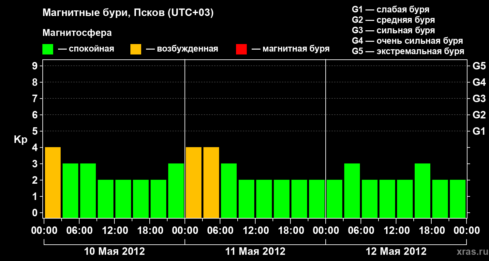Click the '12 Мая 2012' date label

(x=396, y=251)
